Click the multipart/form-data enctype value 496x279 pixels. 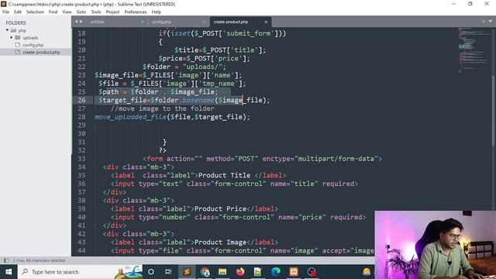coord(336,158)
